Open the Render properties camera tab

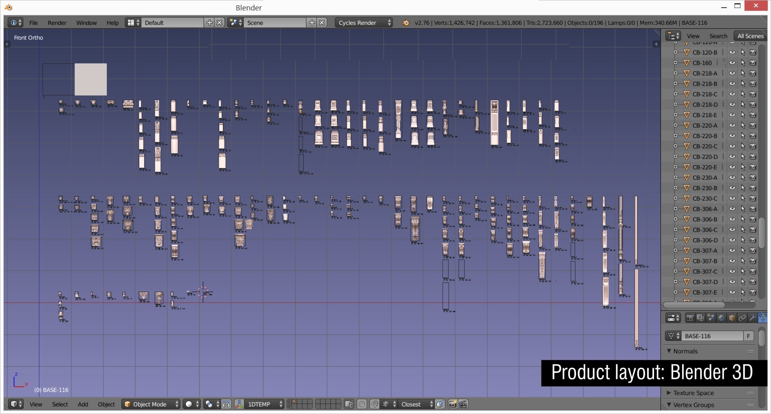coord(690,318)
